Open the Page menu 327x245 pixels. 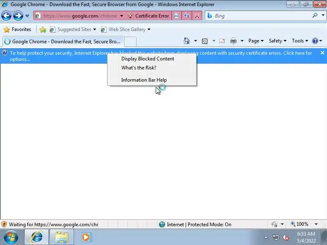click(256, 41)
